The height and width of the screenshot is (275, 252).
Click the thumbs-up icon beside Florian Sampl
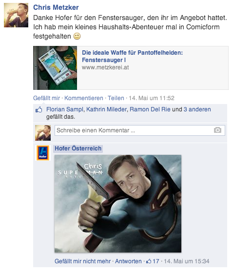coord(39,110)
